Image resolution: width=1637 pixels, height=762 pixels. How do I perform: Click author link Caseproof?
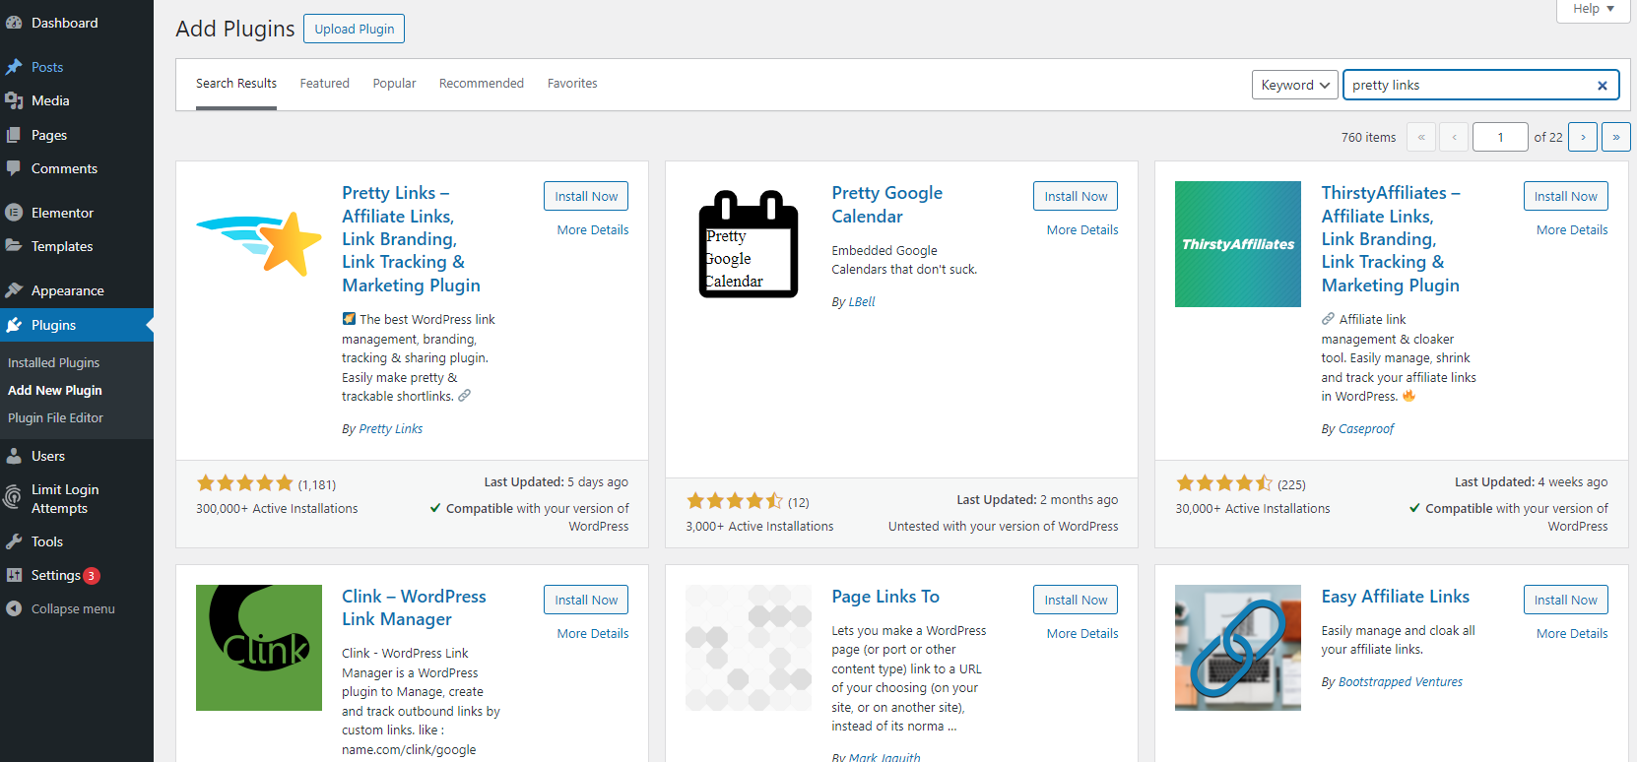click(1366, 429)
